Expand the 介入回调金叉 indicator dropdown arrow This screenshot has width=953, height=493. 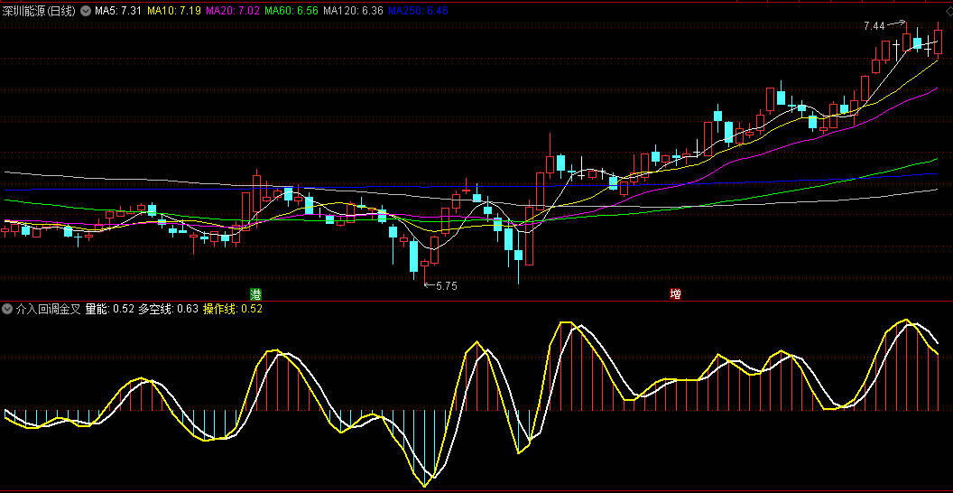[x=7, y=309]
